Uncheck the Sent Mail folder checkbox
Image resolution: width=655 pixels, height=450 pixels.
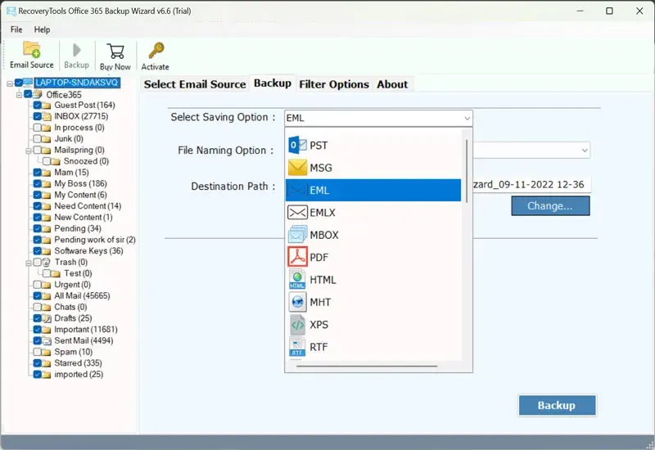tap(38, 340)
